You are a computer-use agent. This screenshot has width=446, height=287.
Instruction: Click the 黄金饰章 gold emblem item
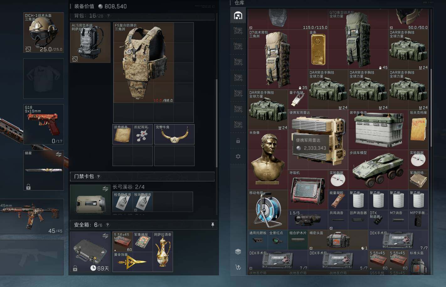(133, 262)
